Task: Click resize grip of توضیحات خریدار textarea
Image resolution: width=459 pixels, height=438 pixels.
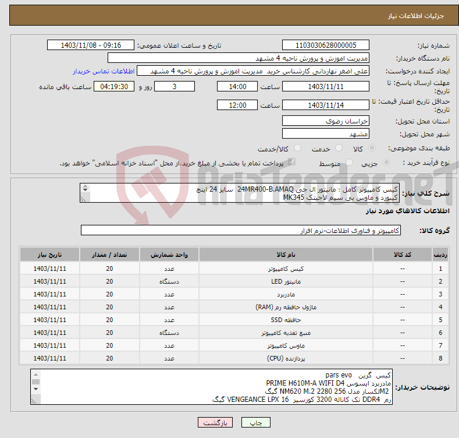Action: point(37,400)
